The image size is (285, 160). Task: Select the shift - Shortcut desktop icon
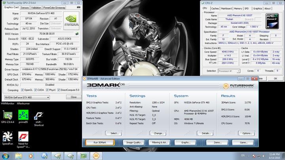tap(39, 118)
